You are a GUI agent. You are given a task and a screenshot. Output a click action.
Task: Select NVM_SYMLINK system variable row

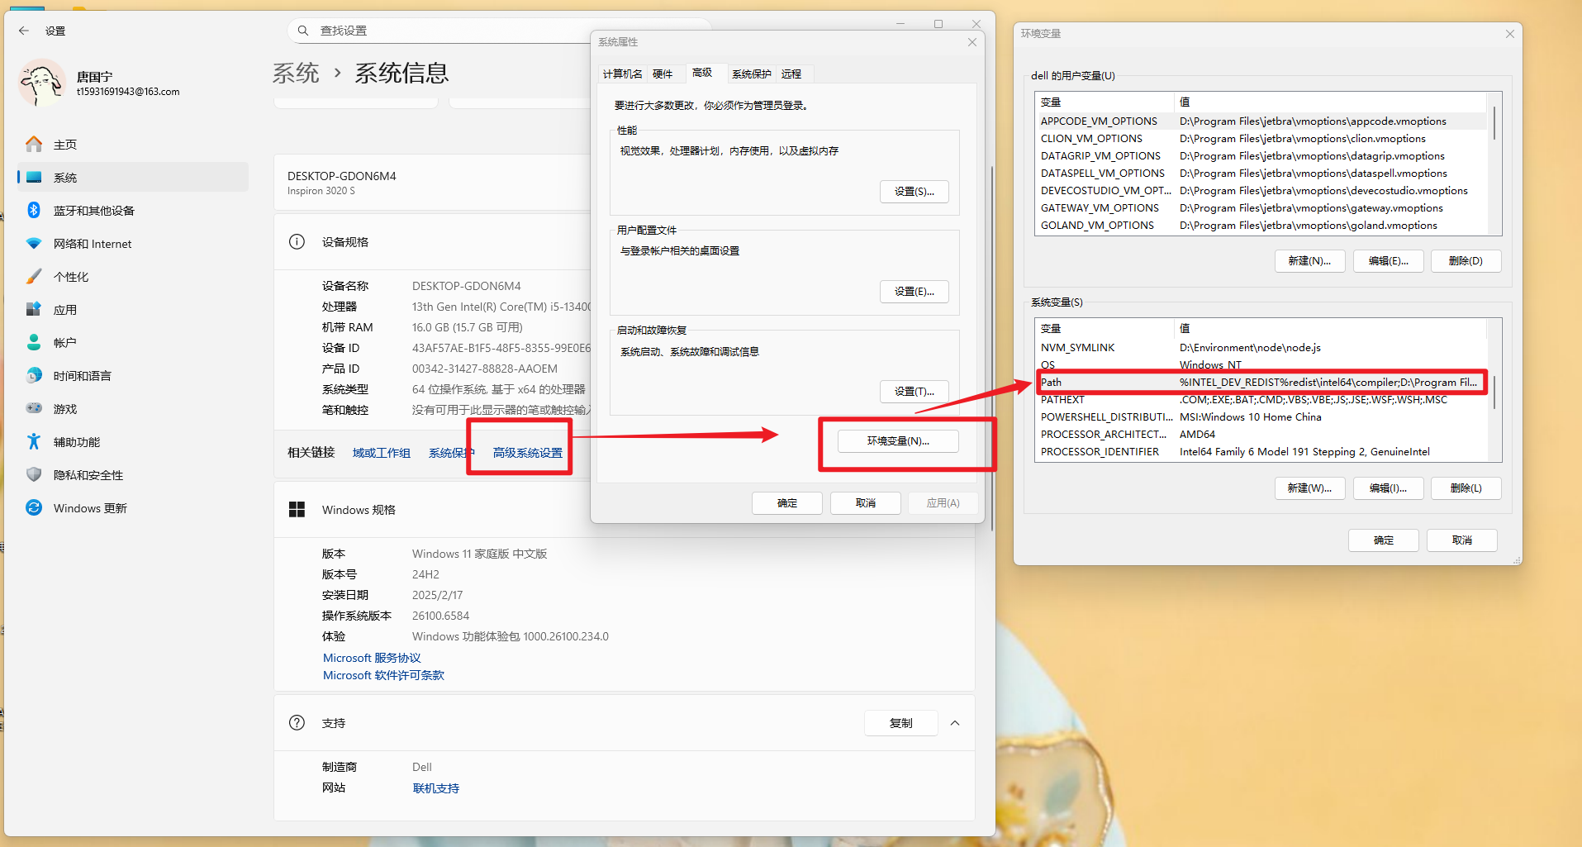(x=1261, y=348)
